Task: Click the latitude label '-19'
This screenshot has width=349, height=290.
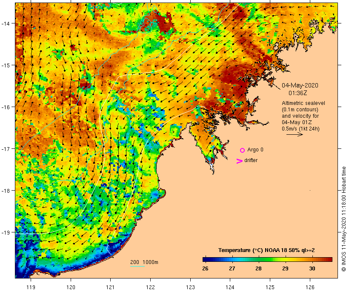Action: point(5,232)
